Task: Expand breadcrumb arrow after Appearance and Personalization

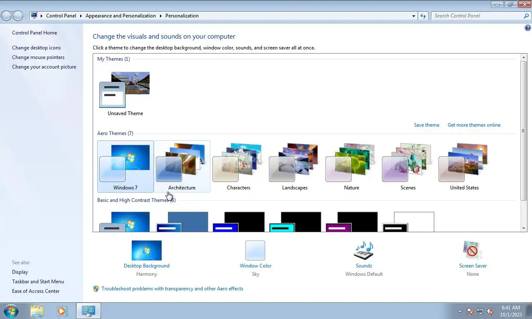Action: (x=161, y=16)
